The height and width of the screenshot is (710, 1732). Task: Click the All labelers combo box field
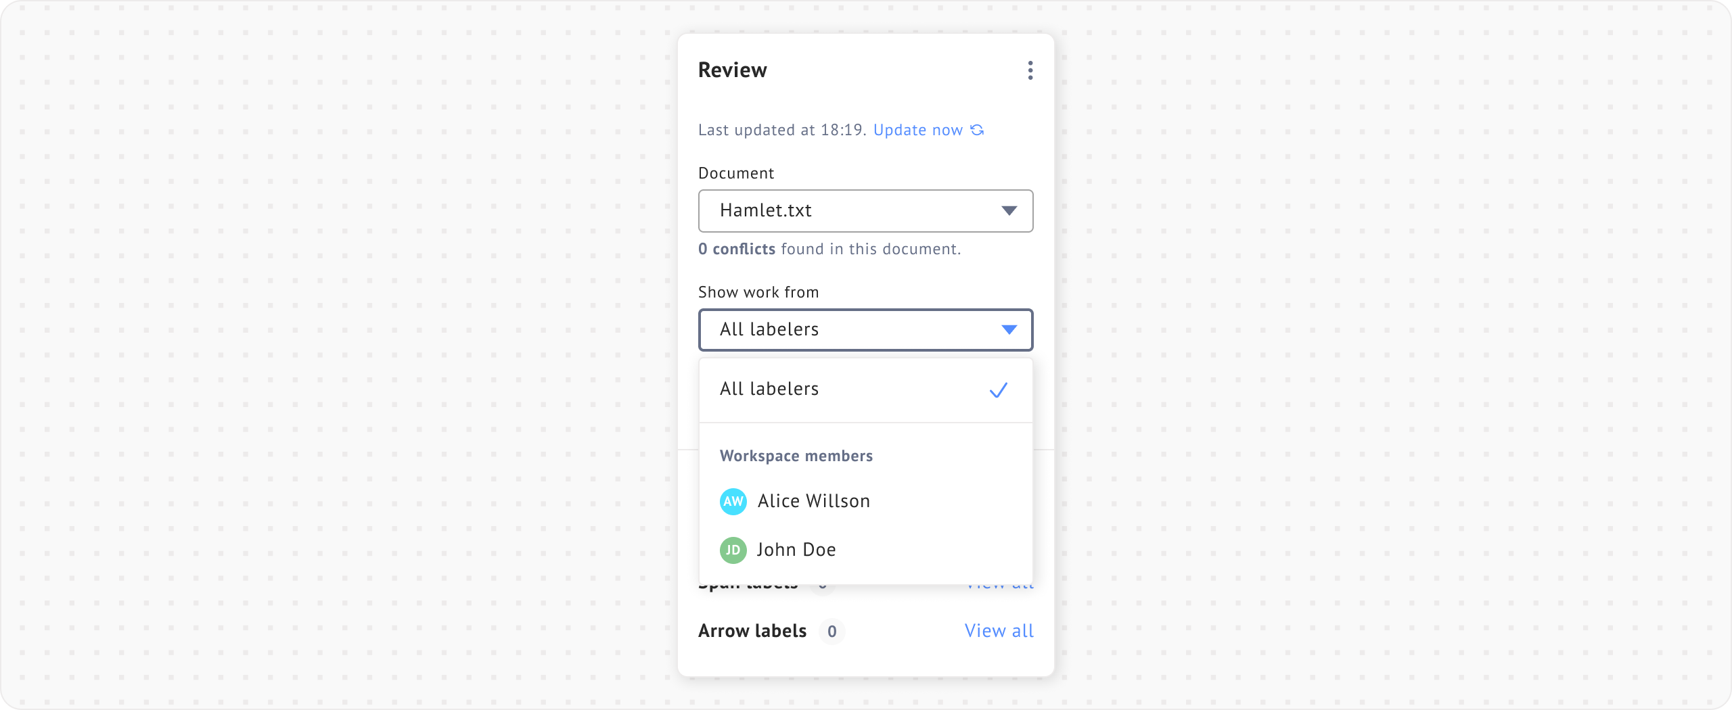846,330
